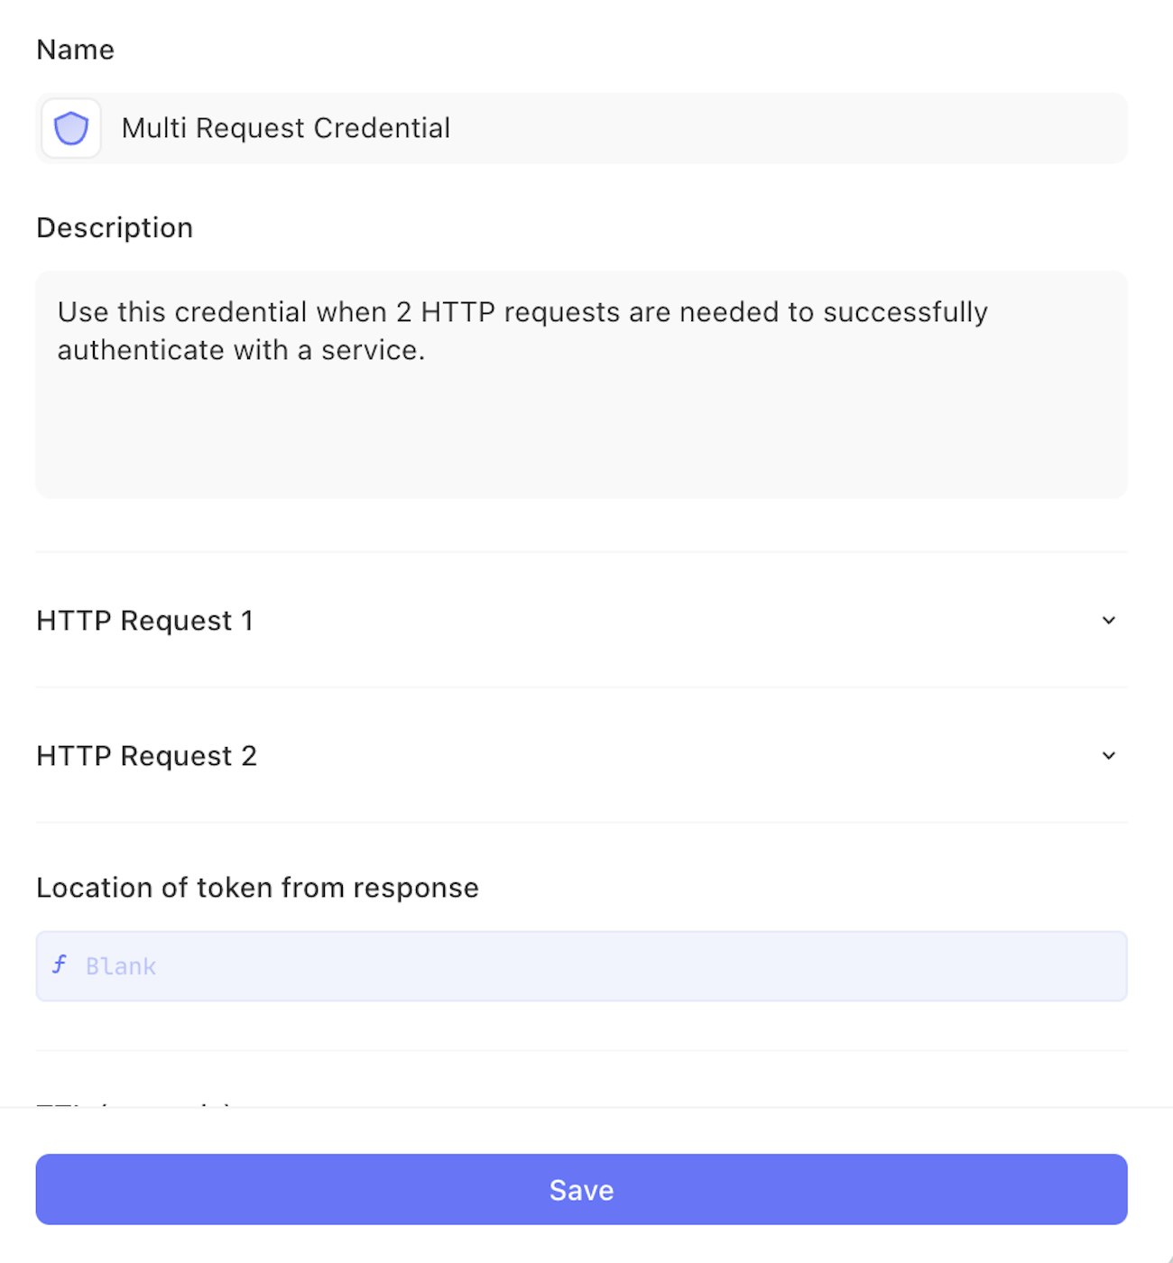The height and width of the screenshot is (1263, 1173).
Task: Expand HTTP Request 2 using its chevron
Action: pos(1108,756)
